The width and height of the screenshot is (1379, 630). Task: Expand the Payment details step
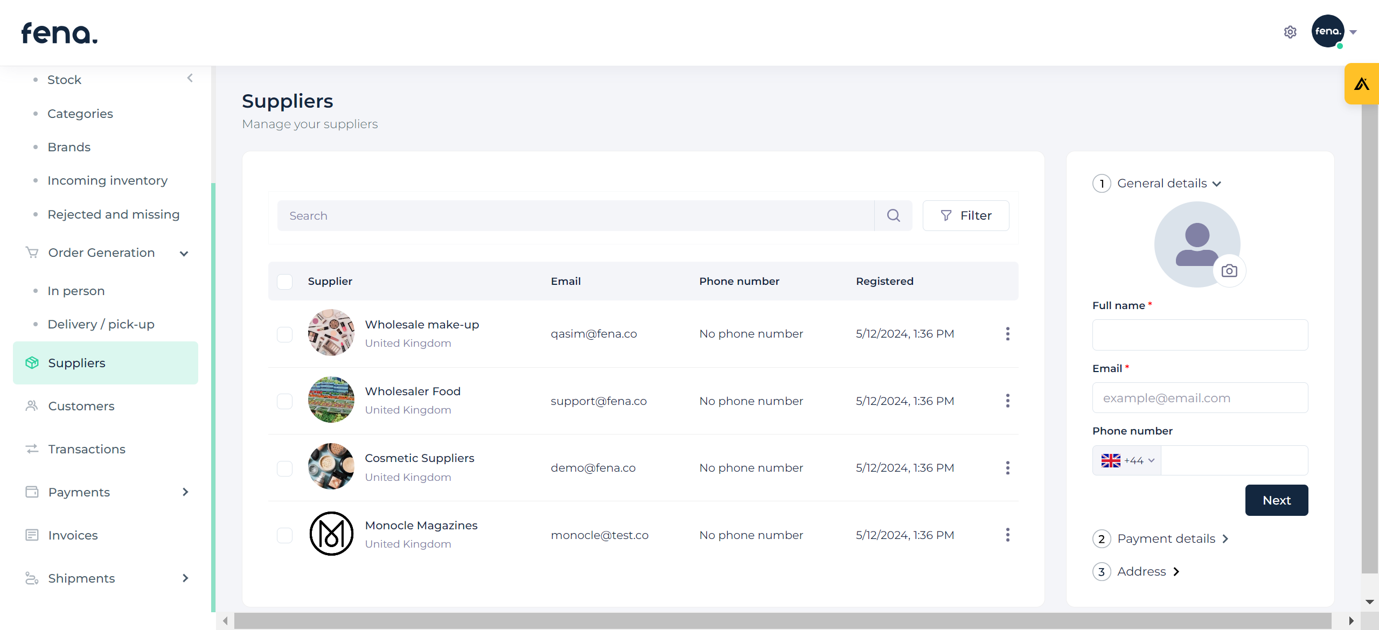pyautogui.click(x=1166, y=539)
